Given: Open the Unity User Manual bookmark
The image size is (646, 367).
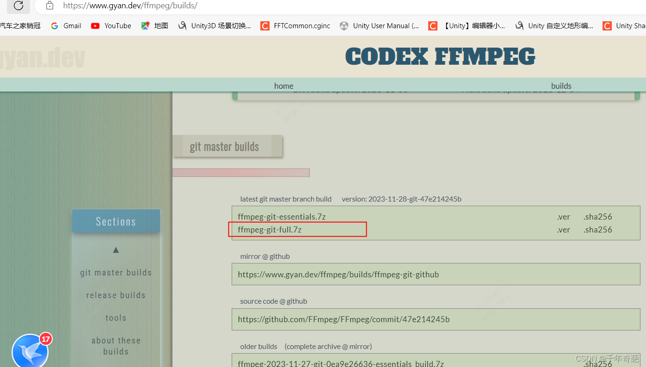Looking at the screenshot, I should coord(379,26).
